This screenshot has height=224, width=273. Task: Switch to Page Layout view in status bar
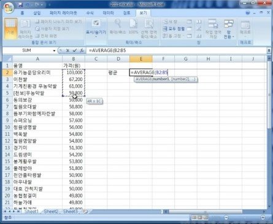tap(200, 217)
